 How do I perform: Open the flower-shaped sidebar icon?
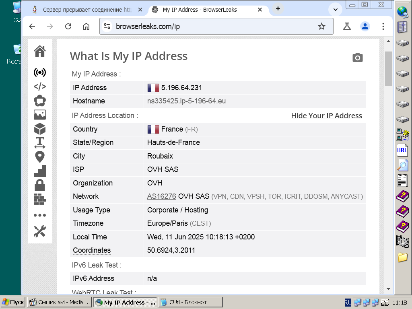point(40,101)
